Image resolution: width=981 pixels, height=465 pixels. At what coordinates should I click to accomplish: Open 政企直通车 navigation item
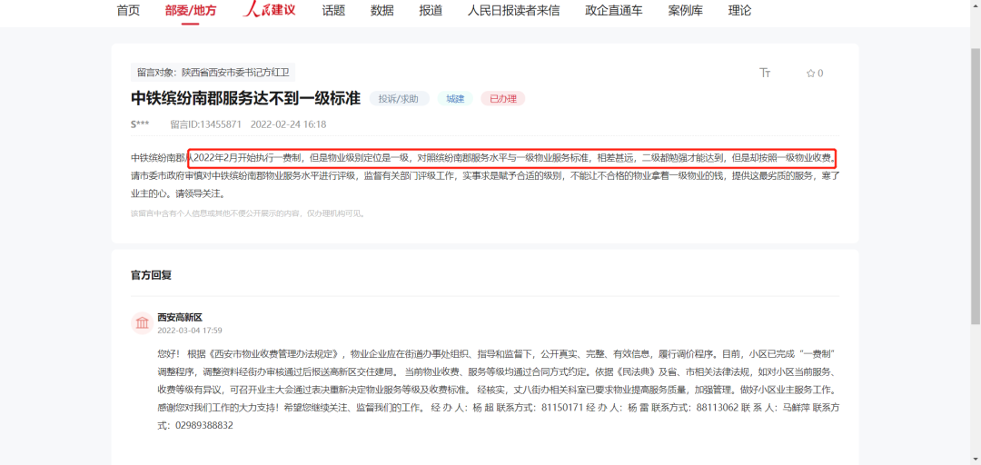point(614,10)
